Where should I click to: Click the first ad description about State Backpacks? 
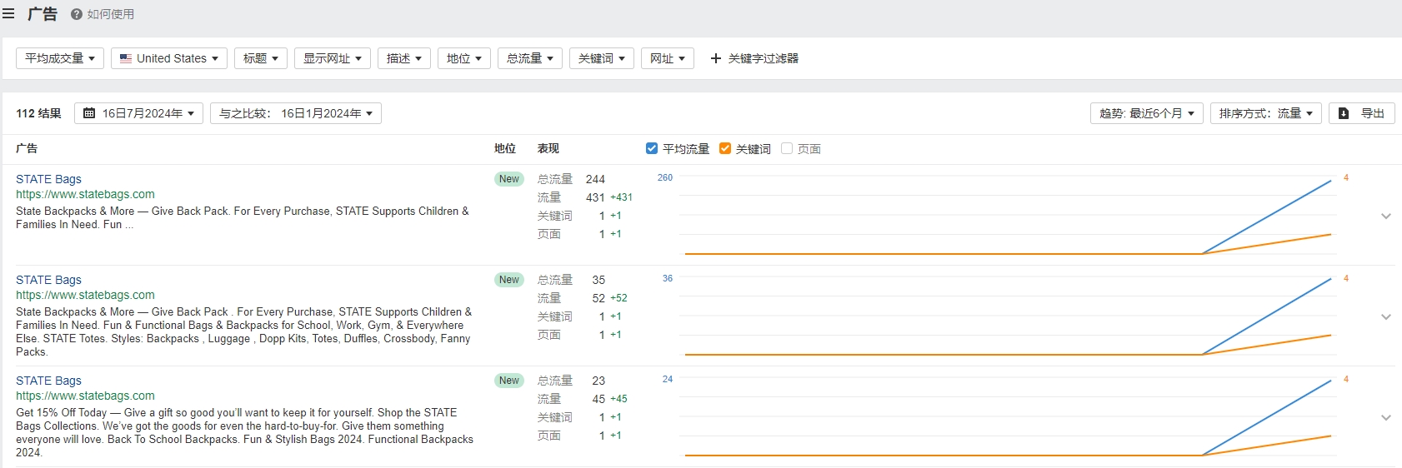coord(243,217)
